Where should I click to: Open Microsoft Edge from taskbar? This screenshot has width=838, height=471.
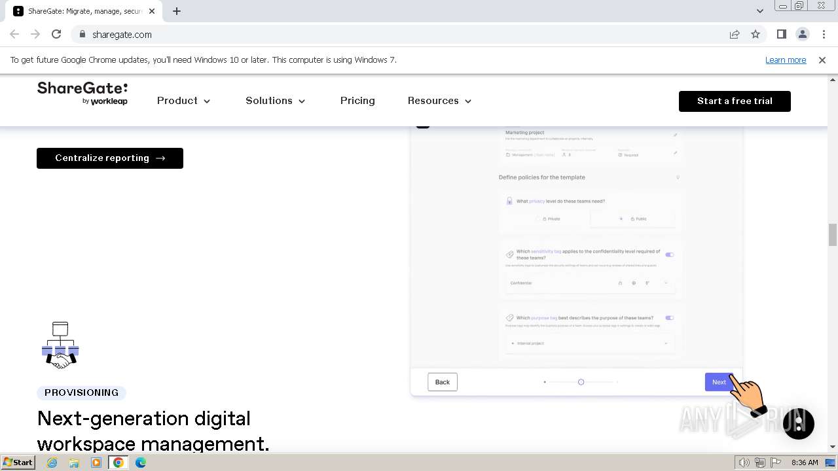point(141,462)
